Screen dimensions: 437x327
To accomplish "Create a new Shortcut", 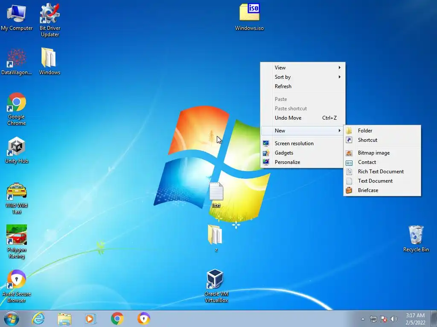I will tap(382, 140).
